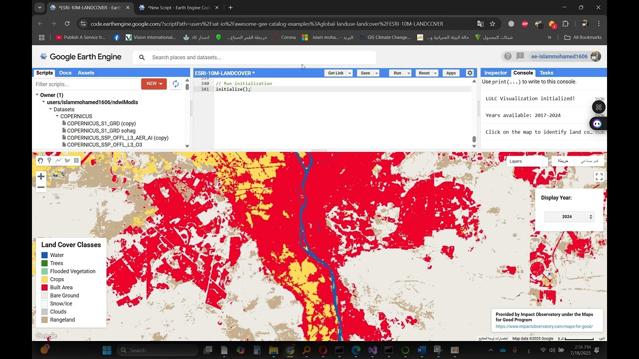The image size is (639, 359).
Task: Focus the Filter scripts input field
Action: click(87, 84)
